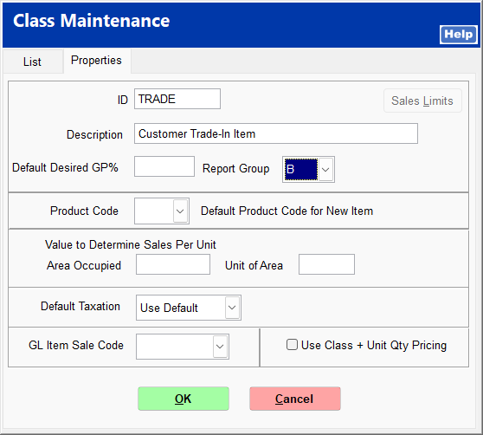The width and height of the screenshot is (483, 435).
Task: Expand the GL Item Sale Code dropdown
Action: tap(220, 347)
